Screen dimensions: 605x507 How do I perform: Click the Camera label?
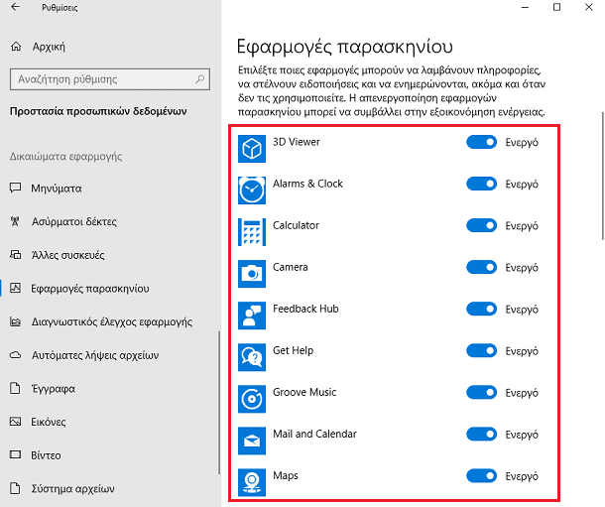click(x=291, y=267)
